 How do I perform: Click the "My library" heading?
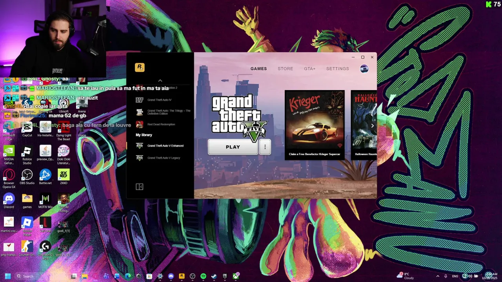[144, 135]
